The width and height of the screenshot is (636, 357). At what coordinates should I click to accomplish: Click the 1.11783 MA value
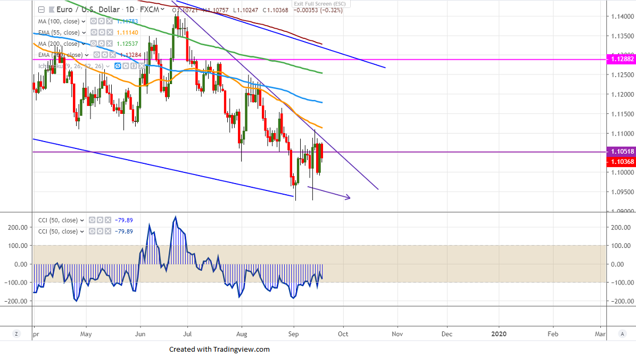(127, 21)
